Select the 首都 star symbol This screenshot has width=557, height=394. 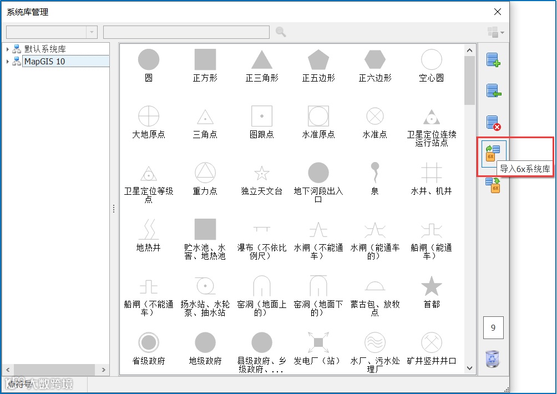431,292
